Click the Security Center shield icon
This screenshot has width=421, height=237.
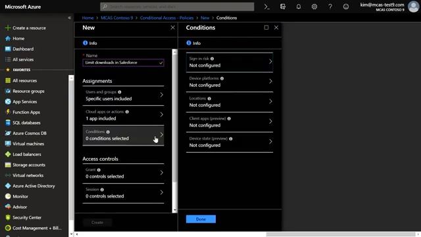(8, 217)
